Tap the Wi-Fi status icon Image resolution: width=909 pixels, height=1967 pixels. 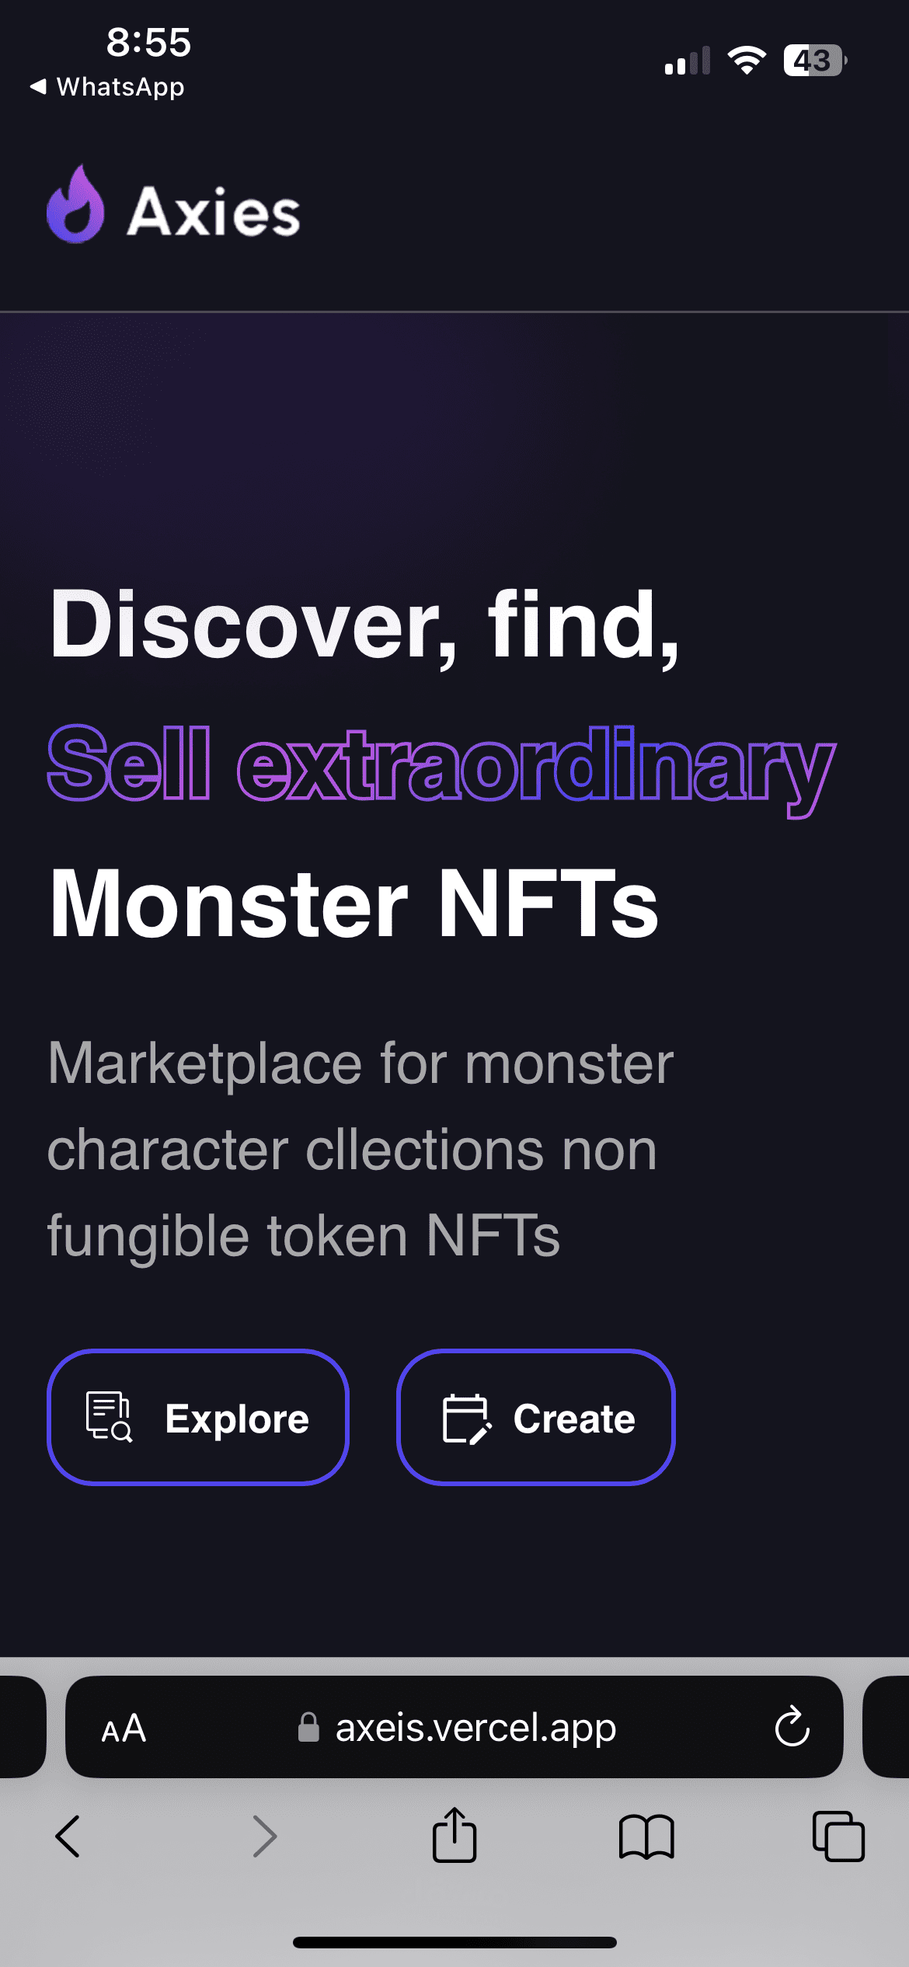click(747, 61)
